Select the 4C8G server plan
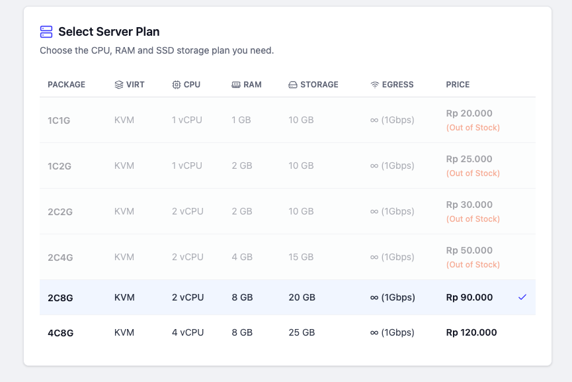The image size is (572, 382). click(288, 333)
